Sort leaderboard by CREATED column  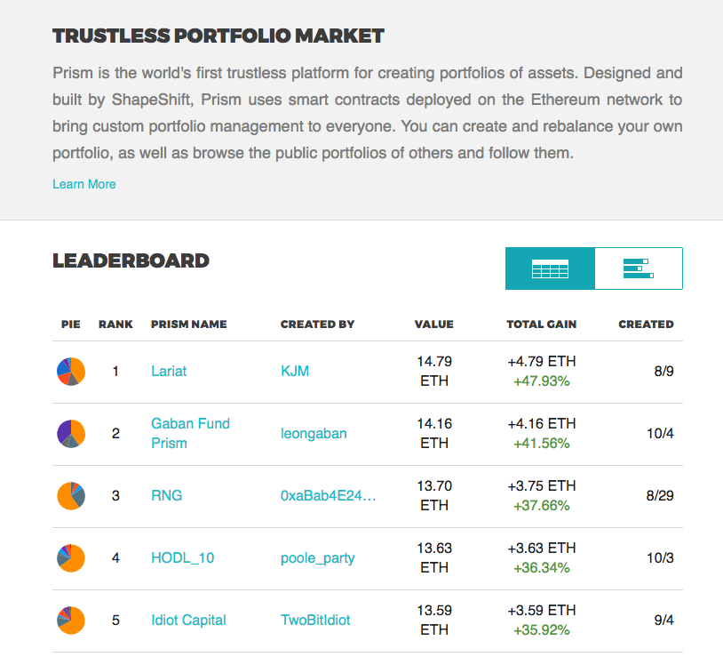coord(646,324)
